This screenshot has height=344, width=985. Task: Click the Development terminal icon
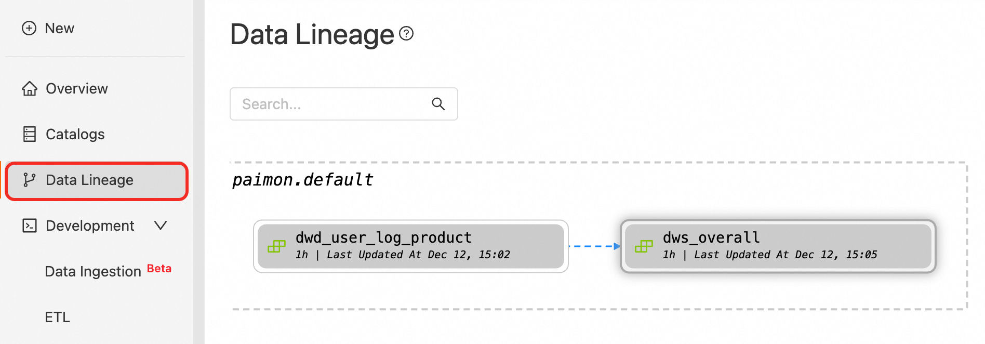[29, 226]
